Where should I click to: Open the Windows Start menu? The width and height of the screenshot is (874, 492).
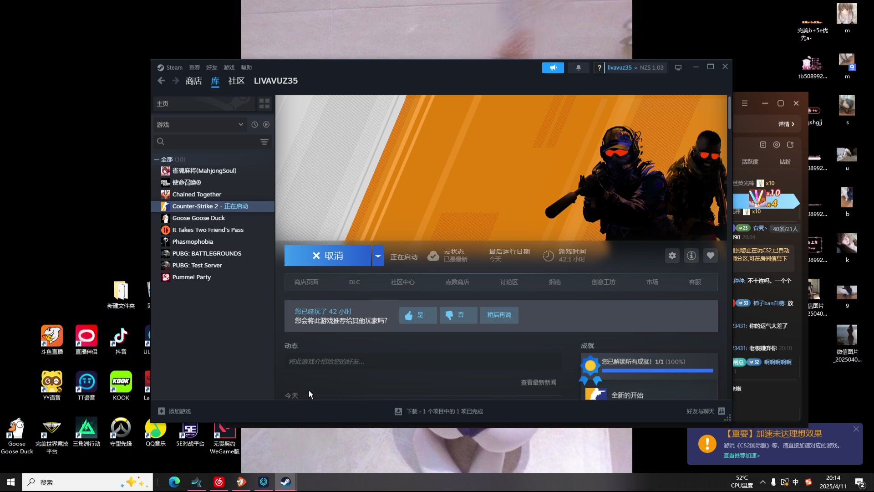point(11,482)
